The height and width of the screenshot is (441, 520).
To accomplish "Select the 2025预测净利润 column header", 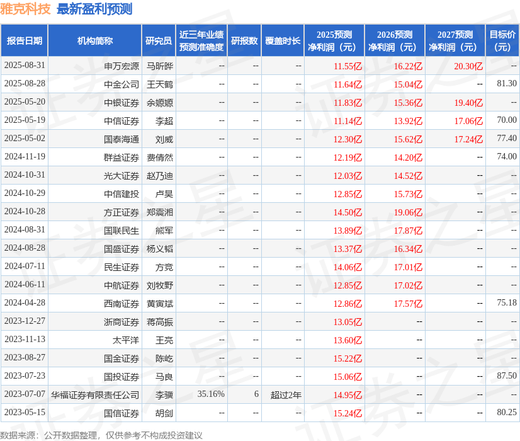I will 334,40.
